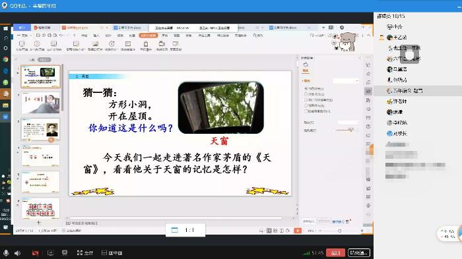This screenshot has width=462, height=259.
Task: Open Google Chrome from the taskbar
Action: (x=5, y=59)
